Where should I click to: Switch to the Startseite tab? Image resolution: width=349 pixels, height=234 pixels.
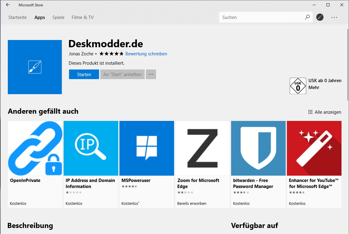click(x=18, y=17)
